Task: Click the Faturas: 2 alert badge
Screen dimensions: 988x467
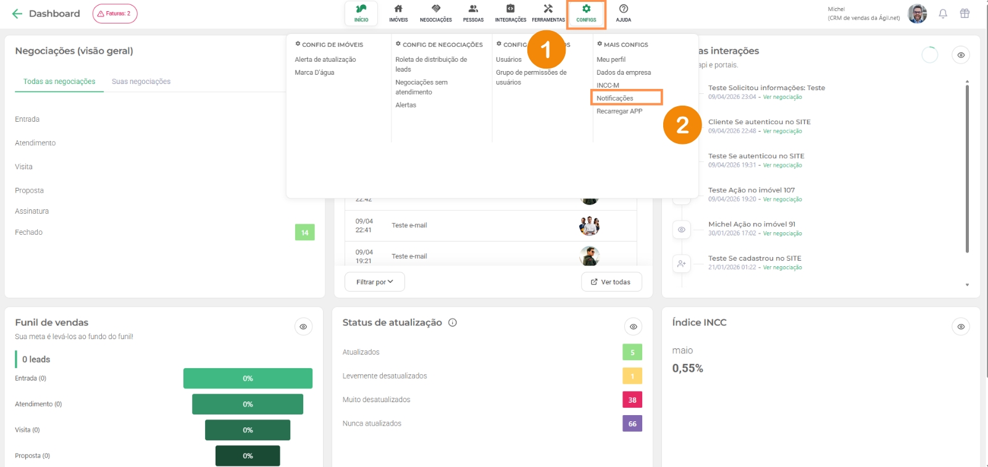Action: coord(115,14)
